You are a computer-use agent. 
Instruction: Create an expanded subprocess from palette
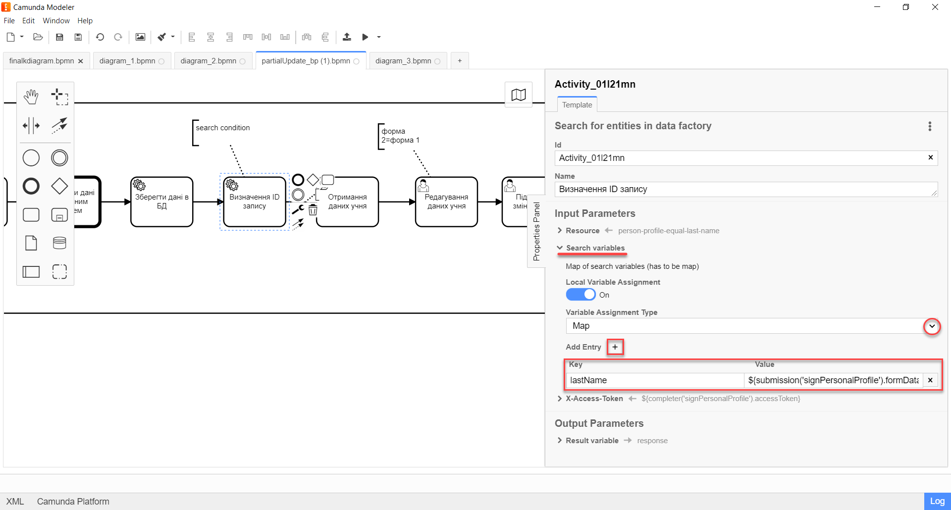point(59,215)
